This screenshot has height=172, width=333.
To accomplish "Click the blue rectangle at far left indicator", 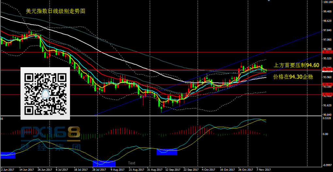I will pos(8,155).
